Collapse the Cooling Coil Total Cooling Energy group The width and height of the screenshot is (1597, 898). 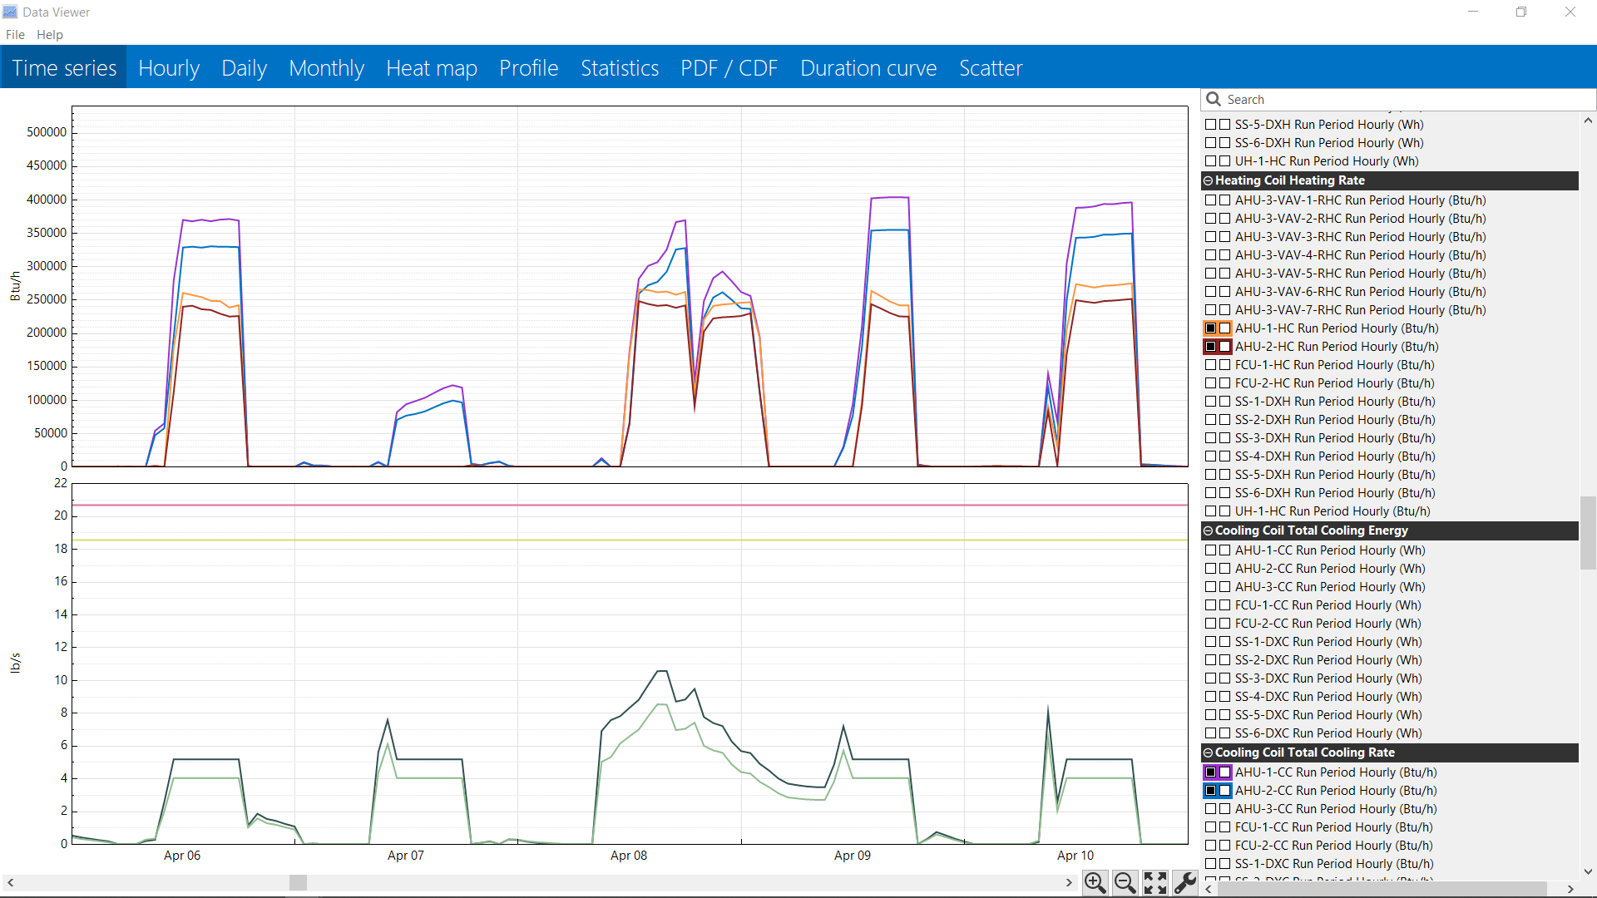(x=1209, y=530)
